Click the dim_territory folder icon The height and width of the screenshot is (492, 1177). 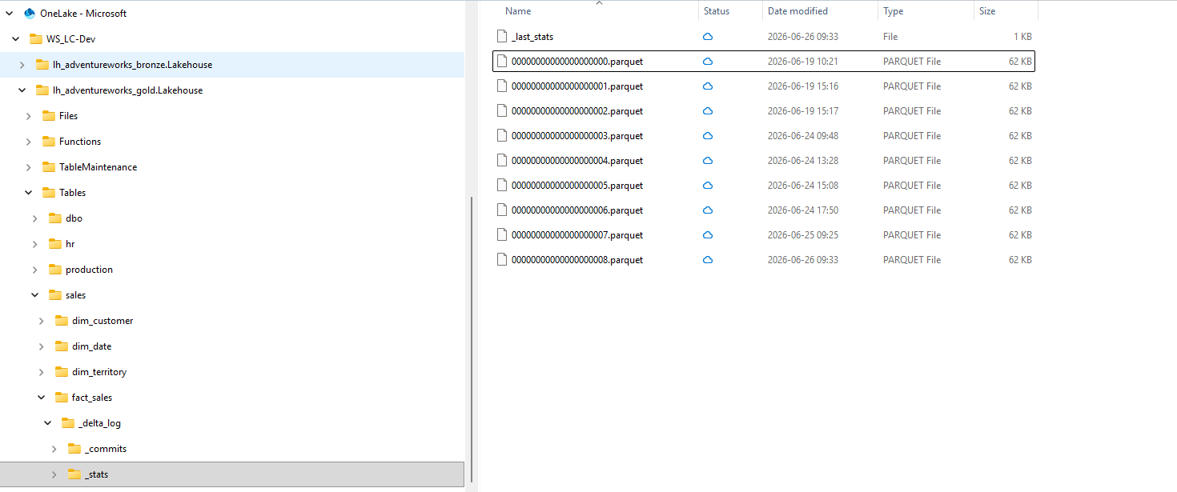[62, 372]
